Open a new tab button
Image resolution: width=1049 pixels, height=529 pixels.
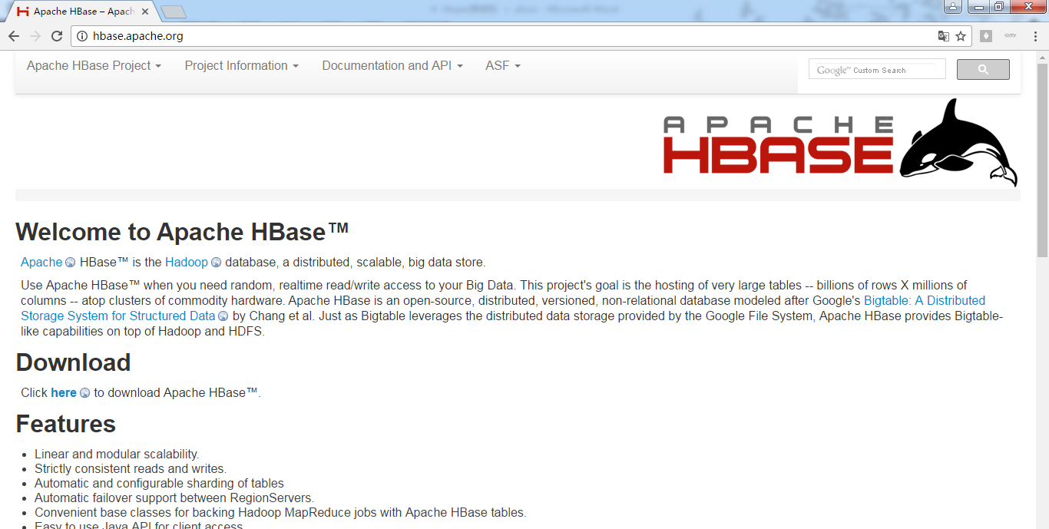(x=174, y=12)
